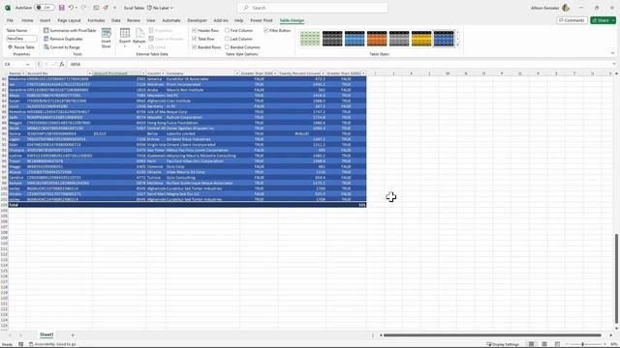The image size is (620, 348).
Task: Toggle the AutoSave switch
Action: pos(44,8)
